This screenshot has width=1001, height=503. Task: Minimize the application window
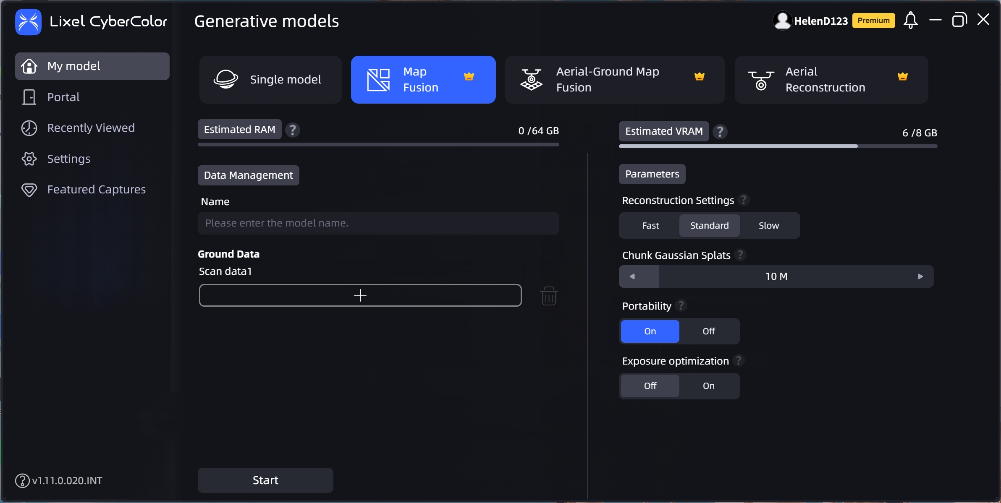(935, 20)
